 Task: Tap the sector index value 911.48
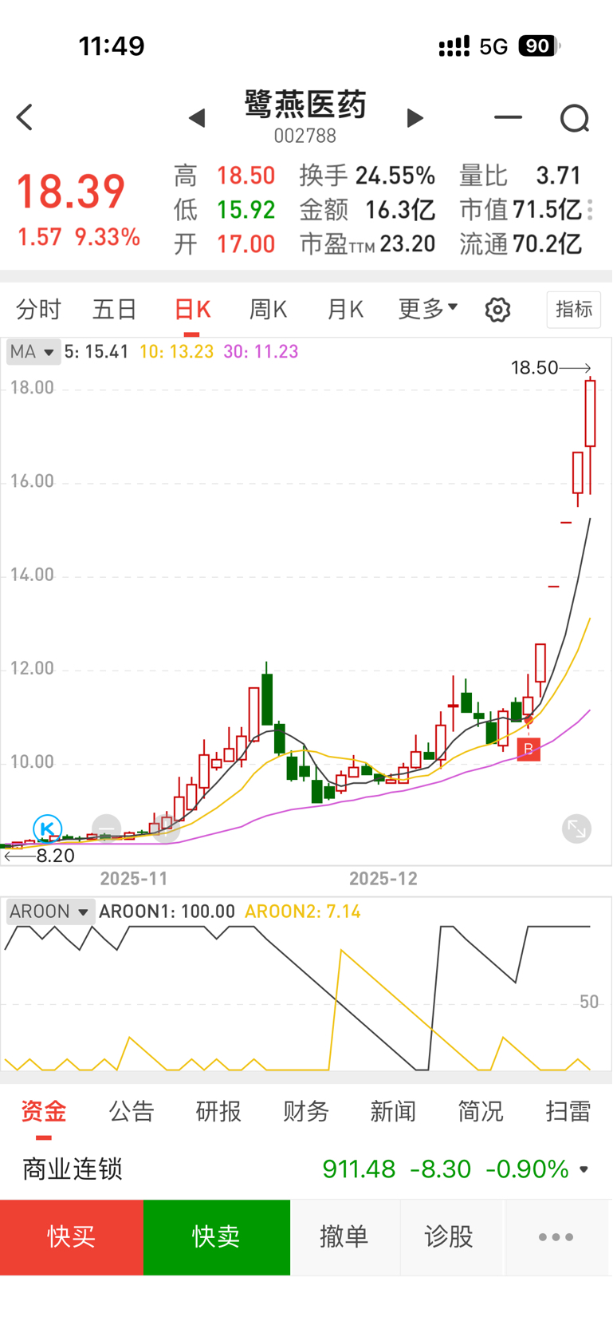pos(359,1169)
